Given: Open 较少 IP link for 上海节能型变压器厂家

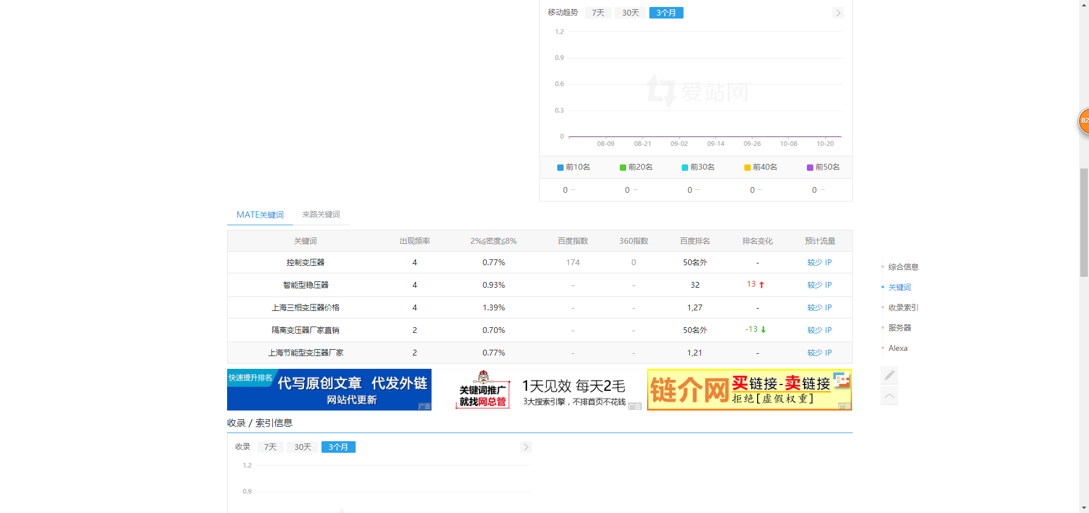Looking at the screenshot, I should click(x=819, y=353).
